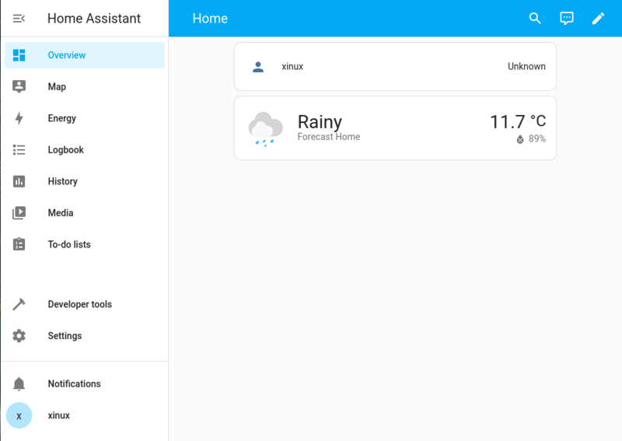The width and height of the screenshot is (622, 441).
Task: Click the Home Assistant title text
Action: coord(94,19)
